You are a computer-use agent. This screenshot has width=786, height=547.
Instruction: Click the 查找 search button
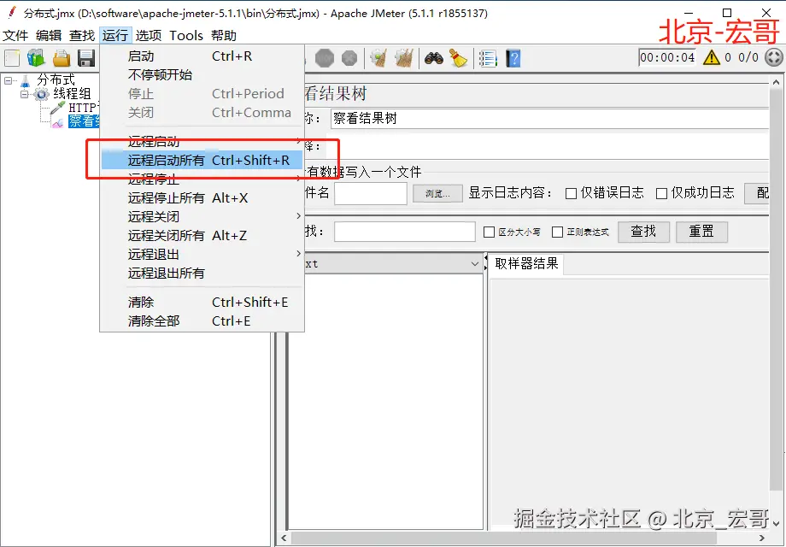click(643, 232)
